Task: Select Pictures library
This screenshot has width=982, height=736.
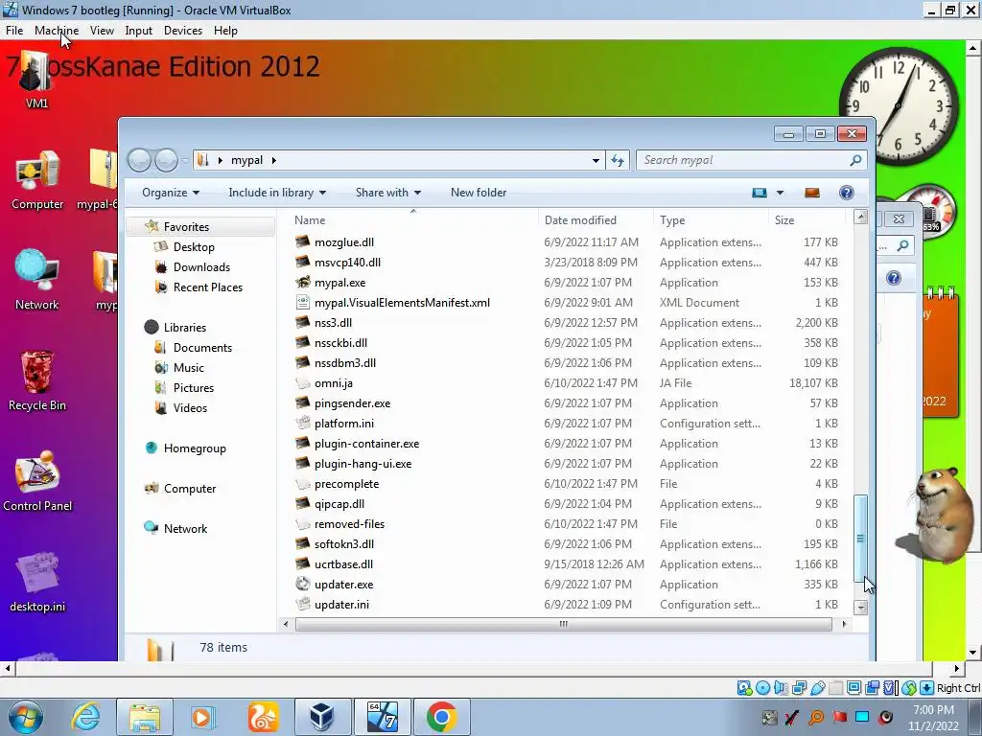Action: 193,387
